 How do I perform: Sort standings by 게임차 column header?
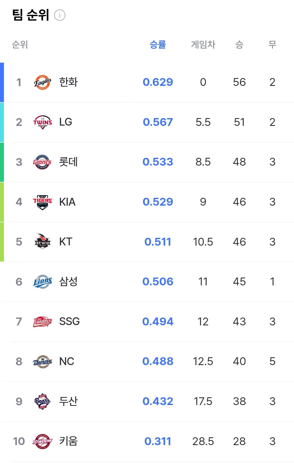(203, 44)
